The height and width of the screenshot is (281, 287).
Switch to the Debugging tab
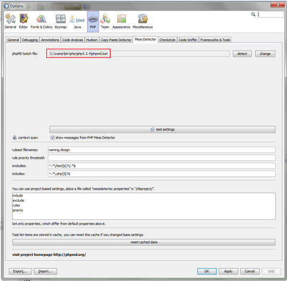(x=30, y=40)
